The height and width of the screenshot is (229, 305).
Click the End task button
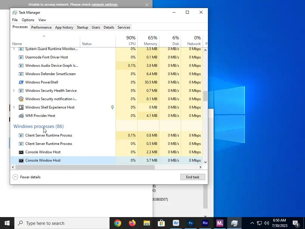click(x=193, y=177)
